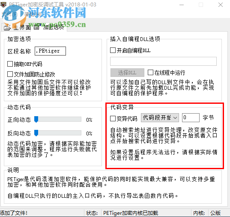
Task: Click the PETiger tiger app icon
Action: (3, 4)
